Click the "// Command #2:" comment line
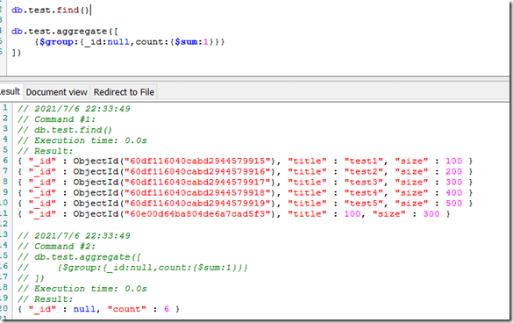Viewport: 513px width, 323px height. point(56,247)
